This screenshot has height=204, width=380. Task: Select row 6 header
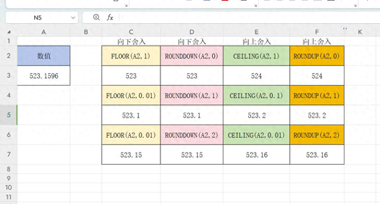pos(9,135)
